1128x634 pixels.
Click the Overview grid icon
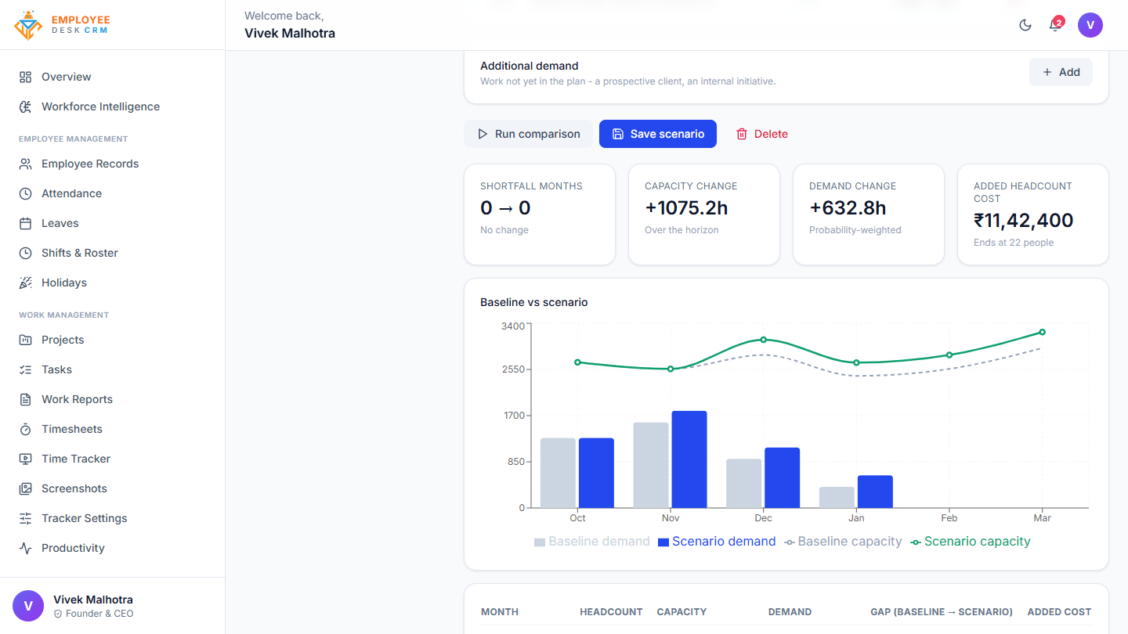[x=26, y=77]
